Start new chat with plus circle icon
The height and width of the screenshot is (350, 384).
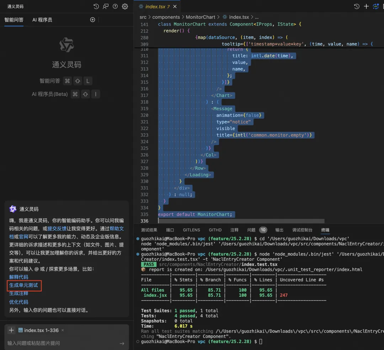92,20
